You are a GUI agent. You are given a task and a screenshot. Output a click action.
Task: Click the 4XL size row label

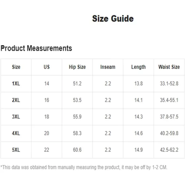click(x=16, y=133)
